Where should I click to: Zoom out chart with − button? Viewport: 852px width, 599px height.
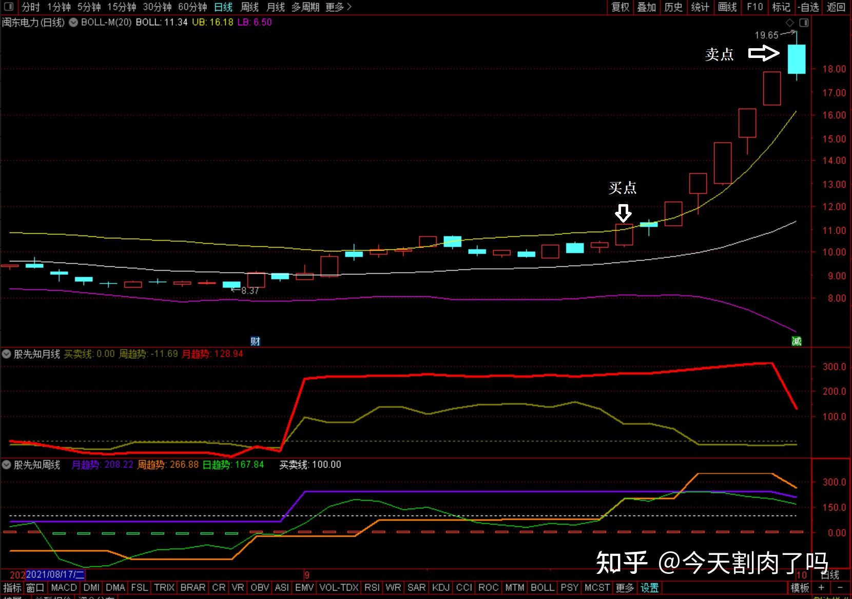tap(840, 588)
